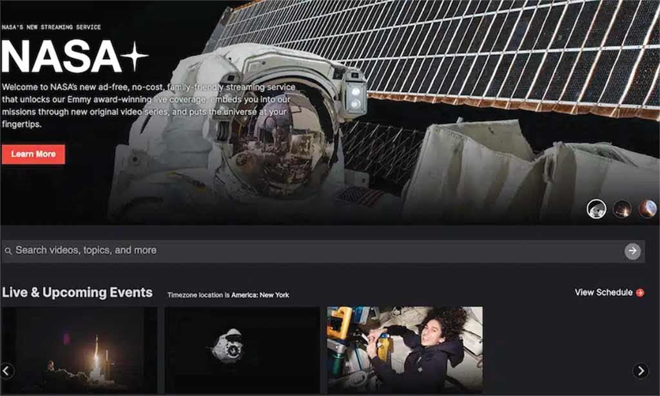The height and width of the screenshot is (396, 660).
Task: Submit search with the arrow button
Action: pyautogui.click(x=632, y=251)
